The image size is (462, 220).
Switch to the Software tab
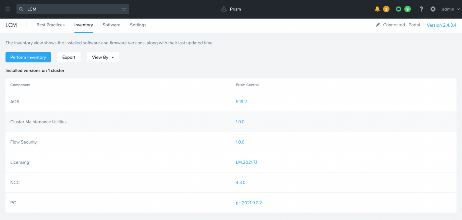pos(112,25)
